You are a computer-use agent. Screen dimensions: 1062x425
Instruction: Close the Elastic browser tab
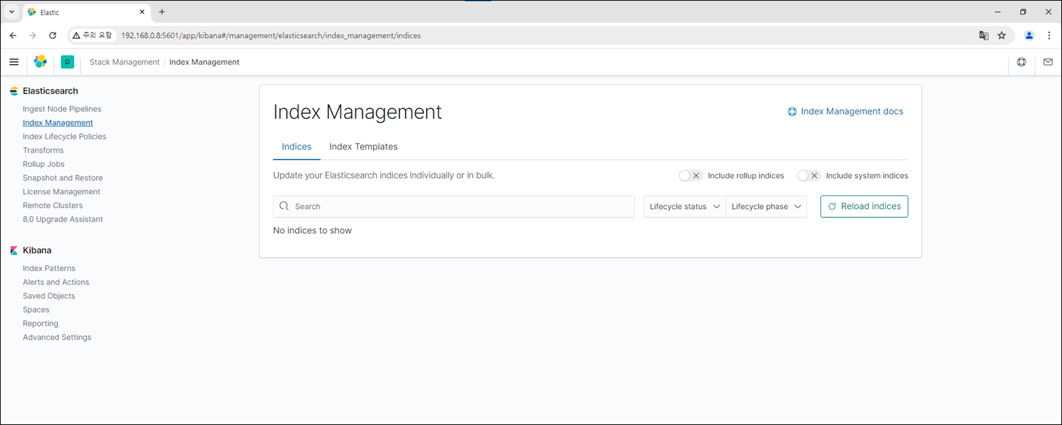pos(142,12)
